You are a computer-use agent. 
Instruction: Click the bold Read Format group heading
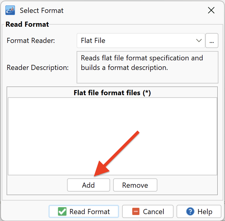(x=27, y=24)
